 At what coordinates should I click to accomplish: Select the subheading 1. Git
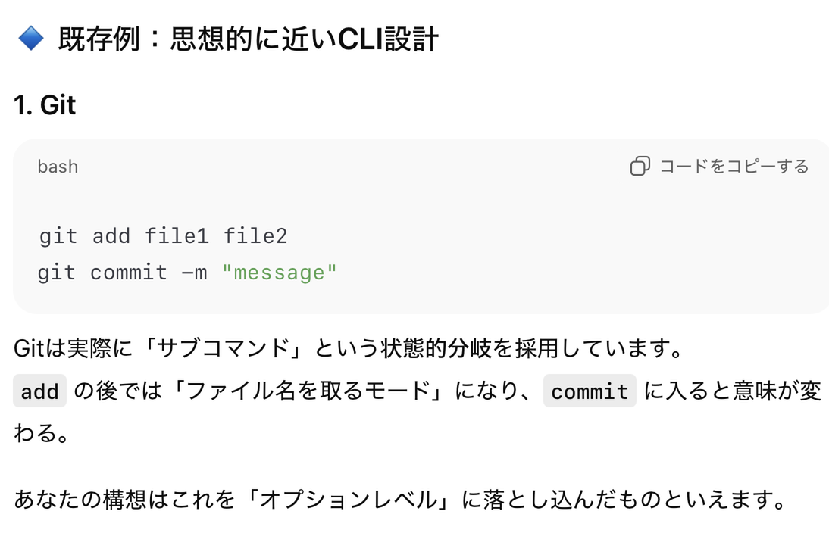click(45, 105)
